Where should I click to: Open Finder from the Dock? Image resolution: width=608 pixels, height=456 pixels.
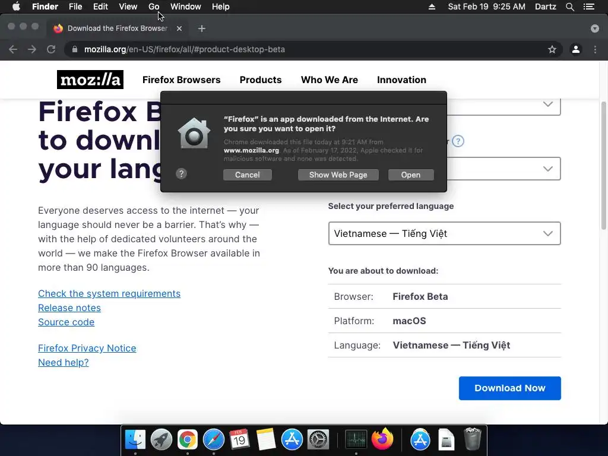pos(135,440)
